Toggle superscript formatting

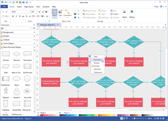click(x=30, y=16)
